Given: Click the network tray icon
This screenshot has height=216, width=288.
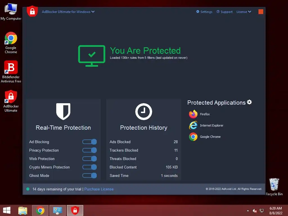Looking at the screenshot, I should 262,210.
